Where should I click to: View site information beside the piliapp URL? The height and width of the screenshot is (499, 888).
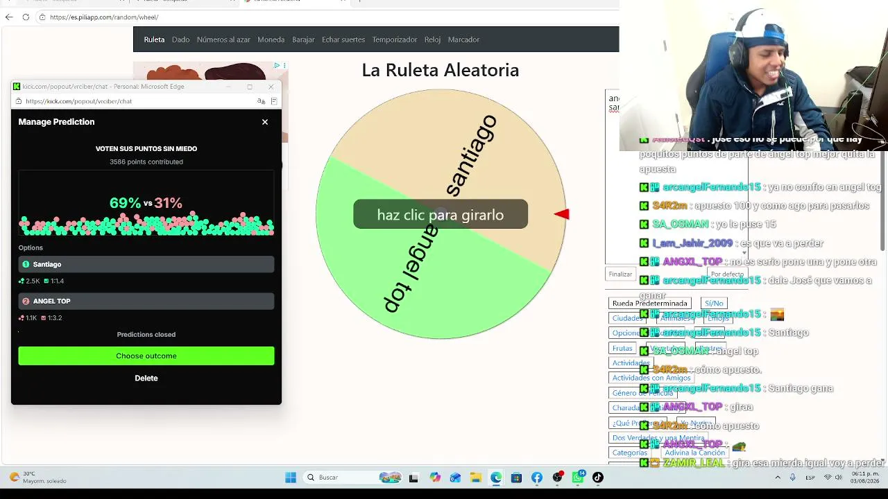click(42, 17)
